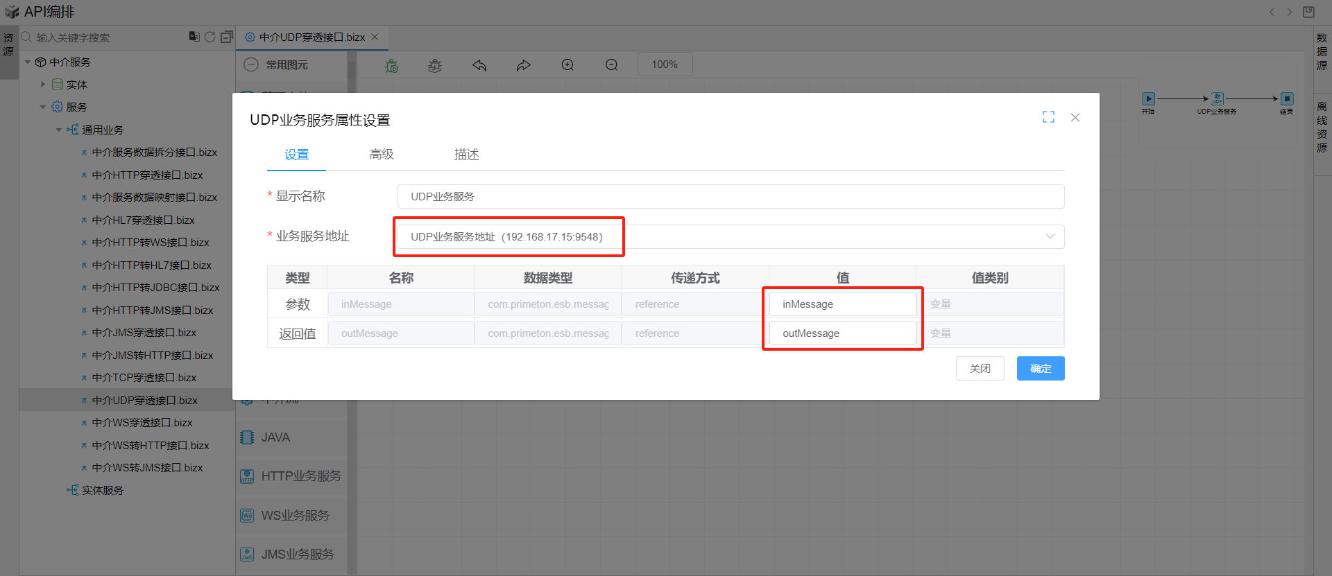This screenshot has width=1332, height=576.
Task: Select the 实体服务 tree node
Action: (x=103, y=490)
